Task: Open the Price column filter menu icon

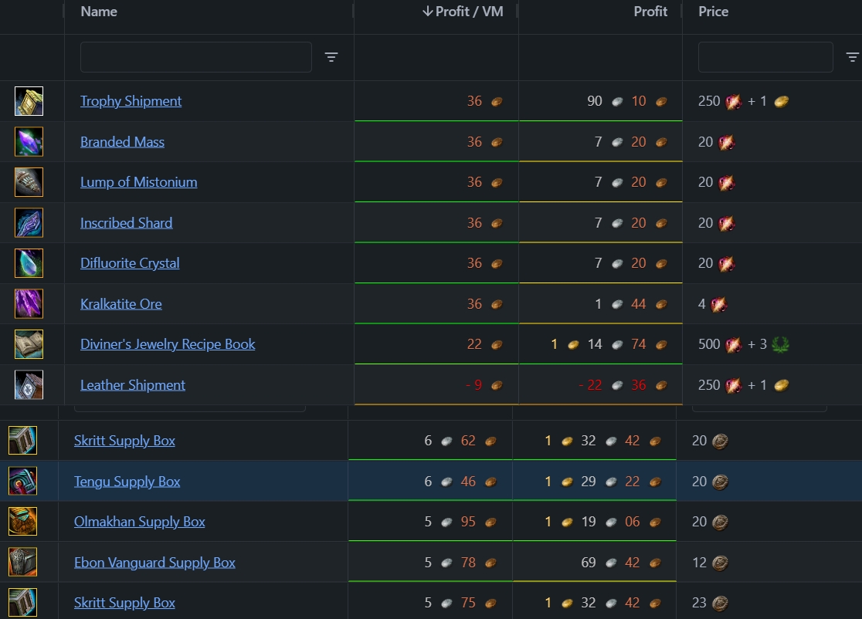Action: coord(852,57)
